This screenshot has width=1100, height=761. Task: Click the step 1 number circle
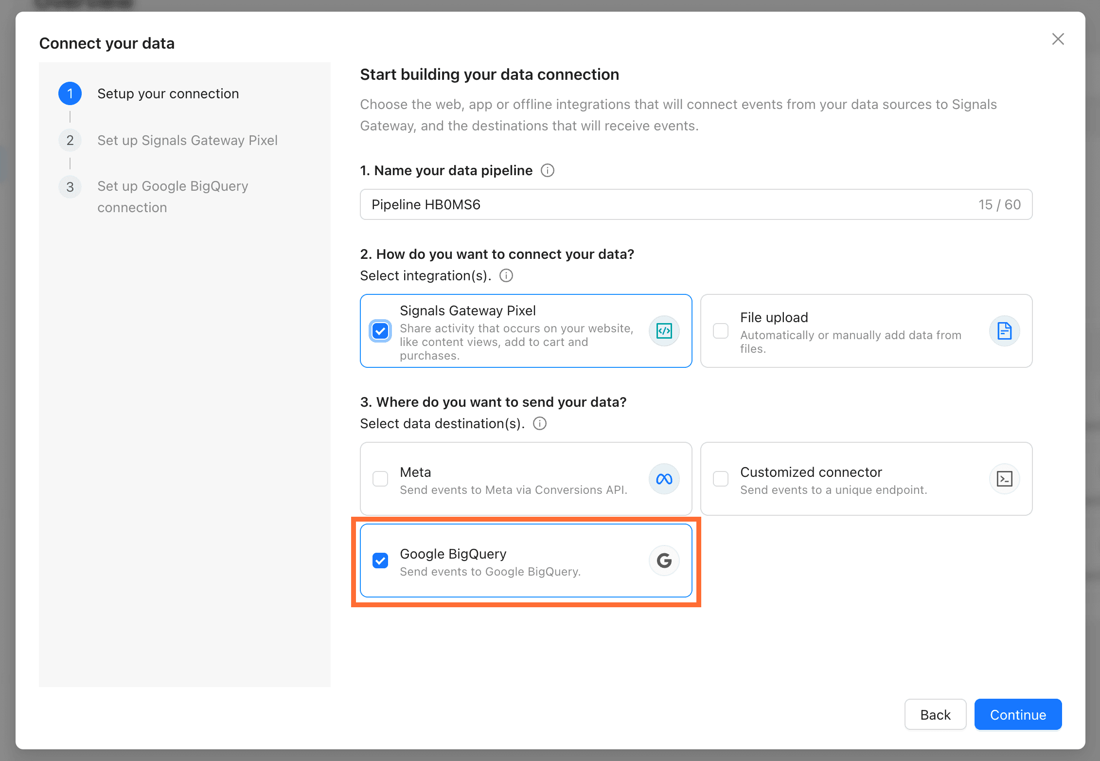coord(70,93)
